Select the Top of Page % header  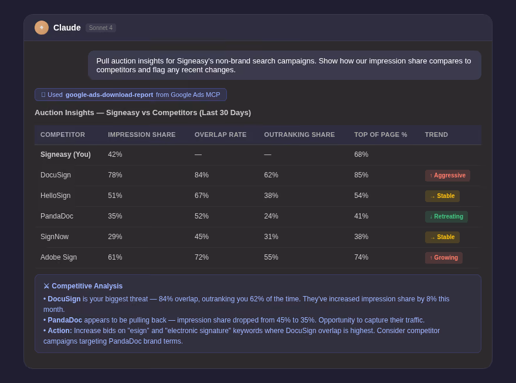pos(381,135)
